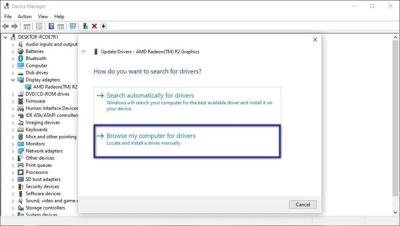Click the Audio inputs speaker icon
Viewport: 400px width, 226px height.
[20, 44]
